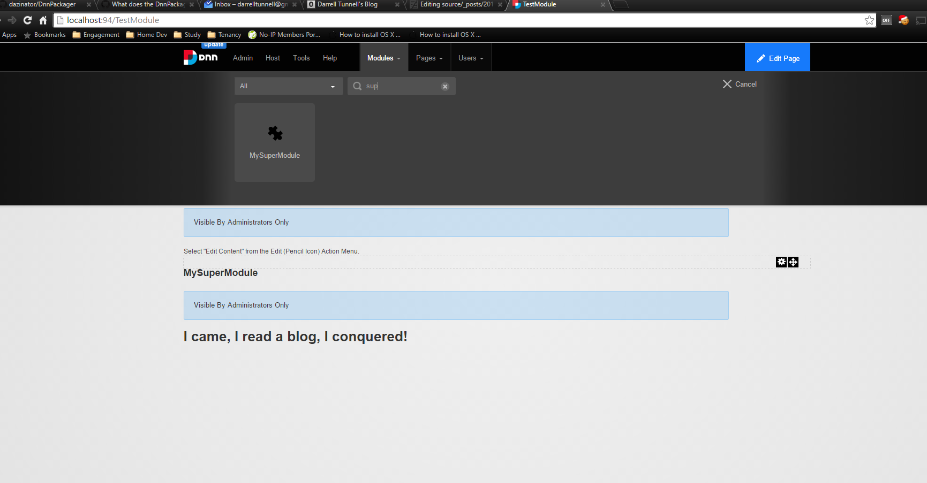Open the Users dropdown menu
The height and width of the screenshot is (483, 927).
[470, 58]
